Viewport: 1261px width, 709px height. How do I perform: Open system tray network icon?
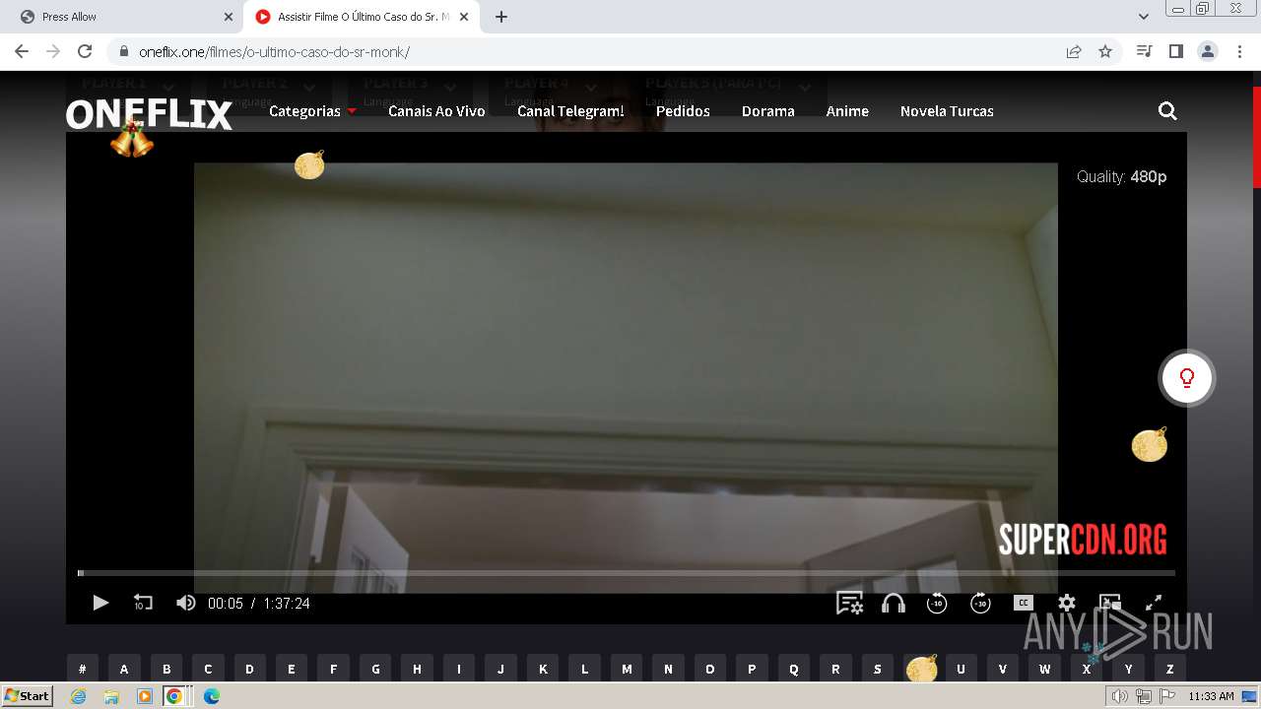(1144, 696)
